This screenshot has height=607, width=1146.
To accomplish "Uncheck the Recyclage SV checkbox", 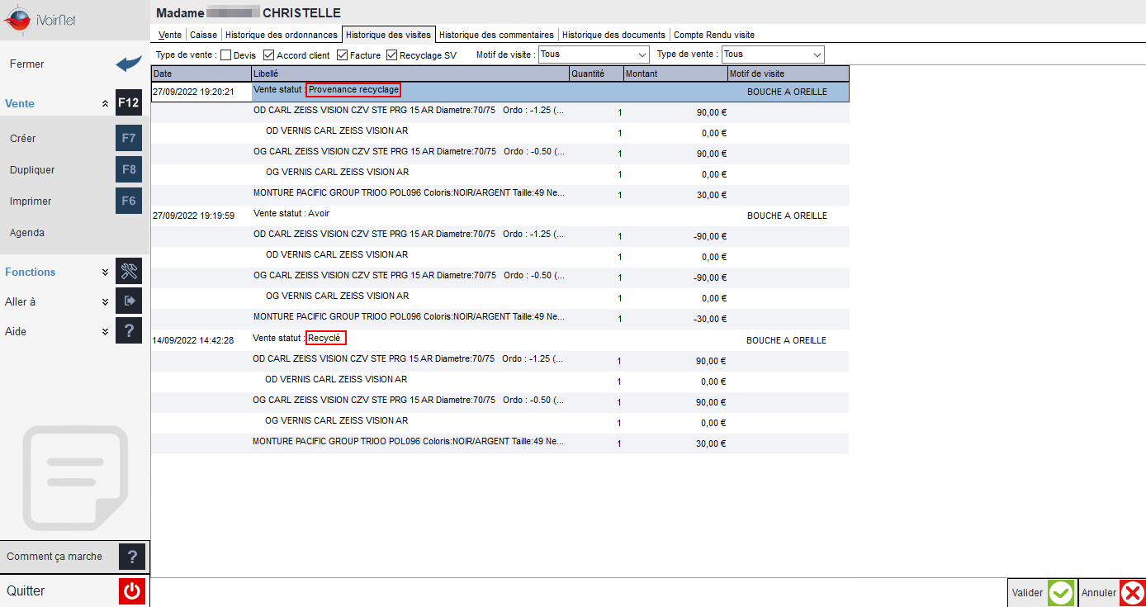I will coord(391,55).
